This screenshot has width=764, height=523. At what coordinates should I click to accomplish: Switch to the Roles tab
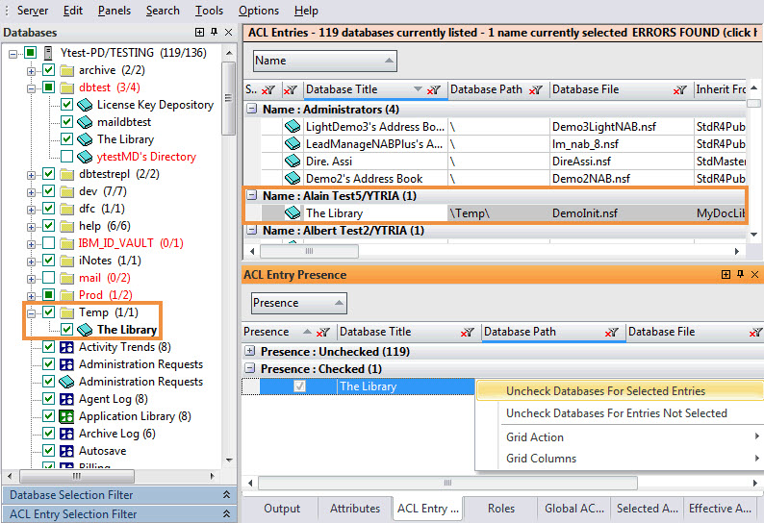tap(501, 509)
